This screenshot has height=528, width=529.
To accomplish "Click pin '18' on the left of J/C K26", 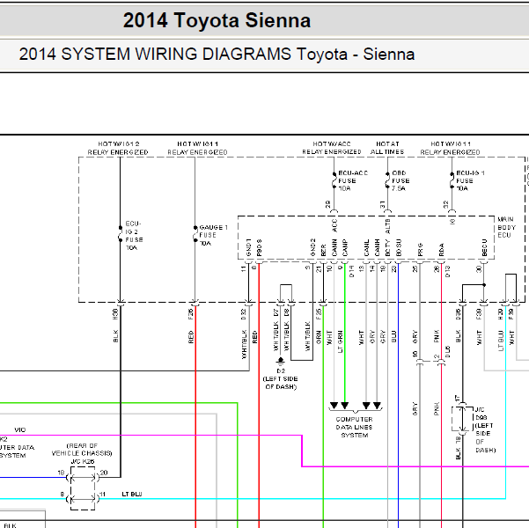I will 61,473.
